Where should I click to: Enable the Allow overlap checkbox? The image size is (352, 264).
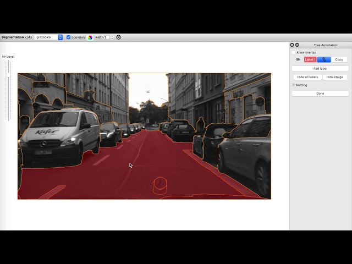click(293, 52)
